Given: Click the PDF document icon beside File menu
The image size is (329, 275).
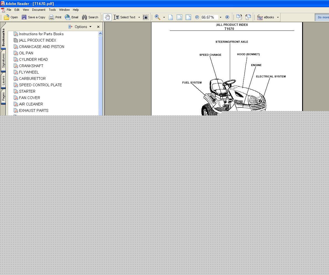Looking at the screenshot, I should click(3, 10).
